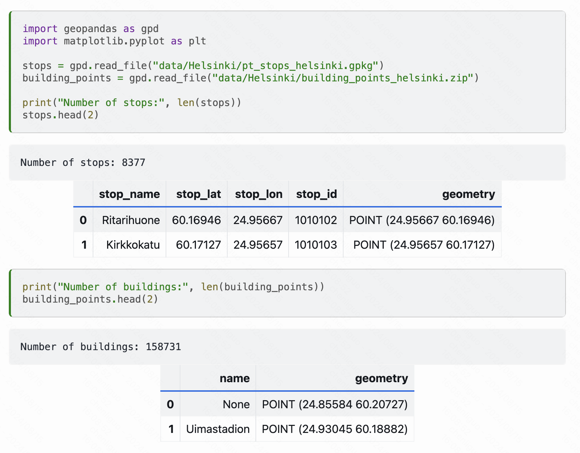Click the Number of buildings: 158731 output
580x453 pixels.
click(101, 347)
